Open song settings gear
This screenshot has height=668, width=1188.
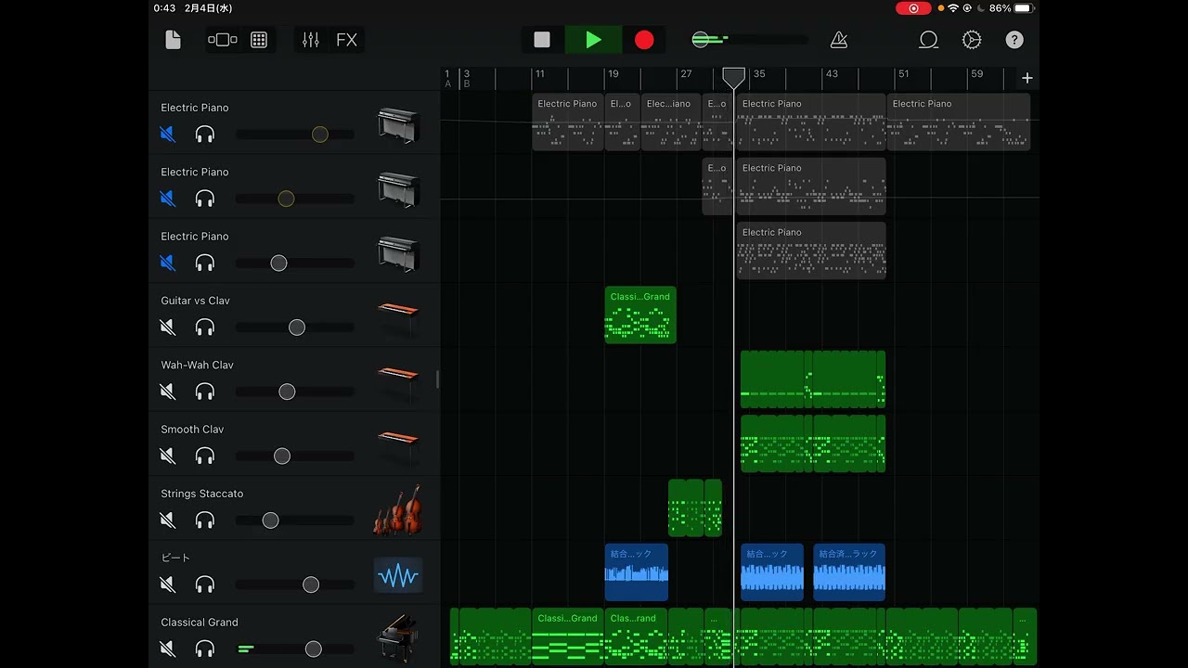pyautogui.click(x=972, y=40)
